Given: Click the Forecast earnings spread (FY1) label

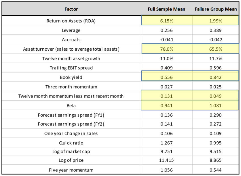Looking at the screenshot, I should (71, 115).
